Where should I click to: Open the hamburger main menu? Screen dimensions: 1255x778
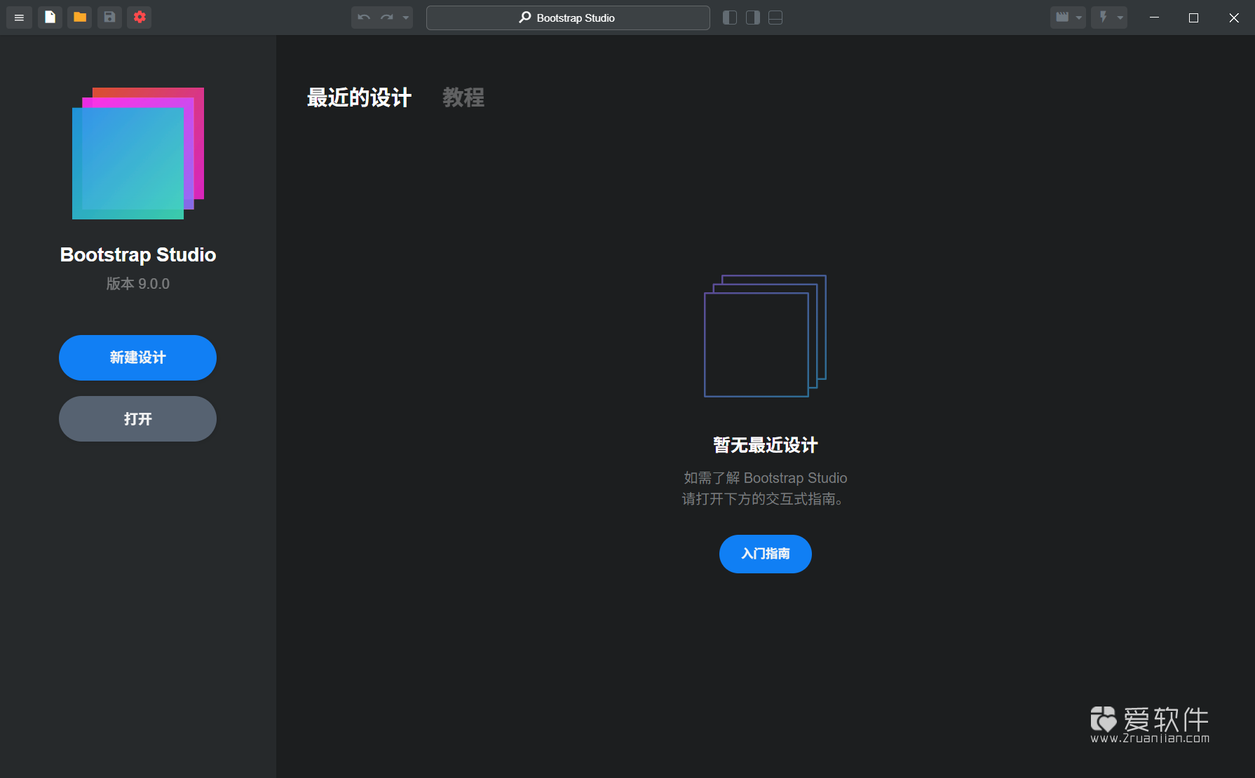coord(19,18)
